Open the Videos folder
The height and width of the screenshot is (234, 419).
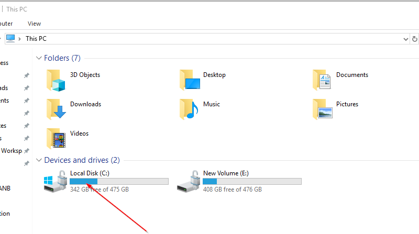click(56, 139)
